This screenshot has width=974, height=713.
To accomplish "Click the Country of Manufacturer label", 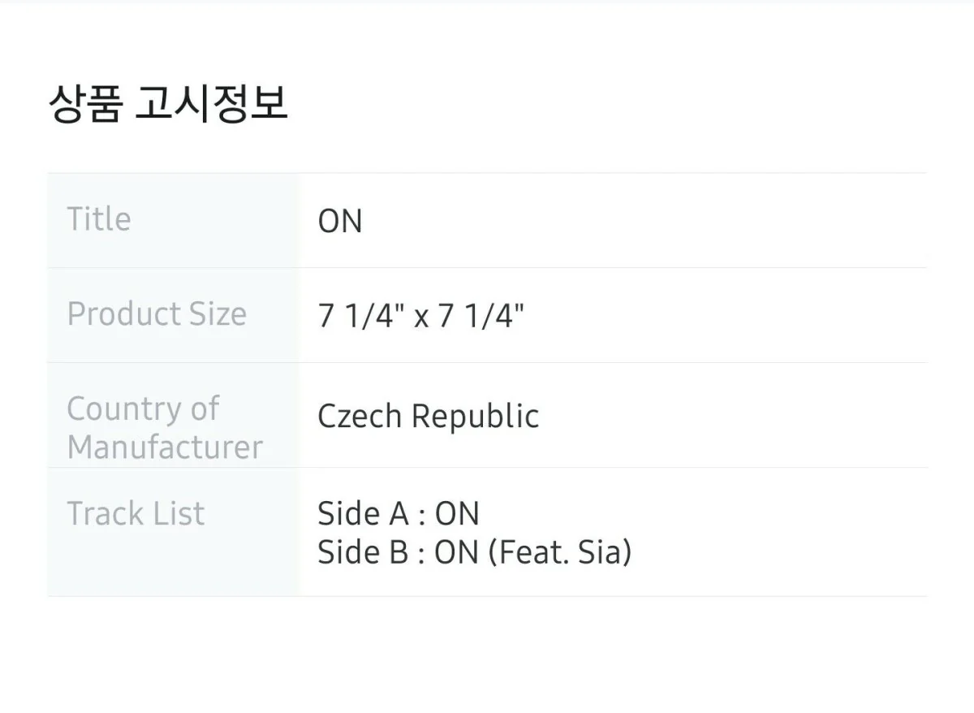I will pyautogui.click(x=165, y=428).
